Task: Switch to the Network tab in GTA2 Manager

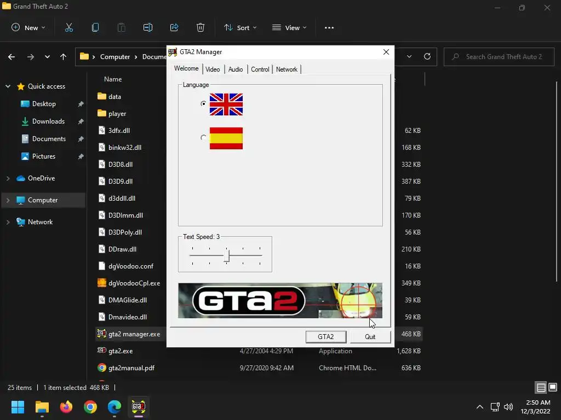Action: [287, 69]
